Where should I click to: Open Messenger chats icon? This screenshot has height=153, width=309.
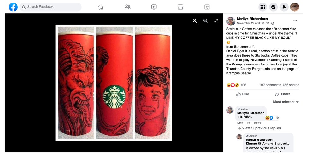pos(273,7)
